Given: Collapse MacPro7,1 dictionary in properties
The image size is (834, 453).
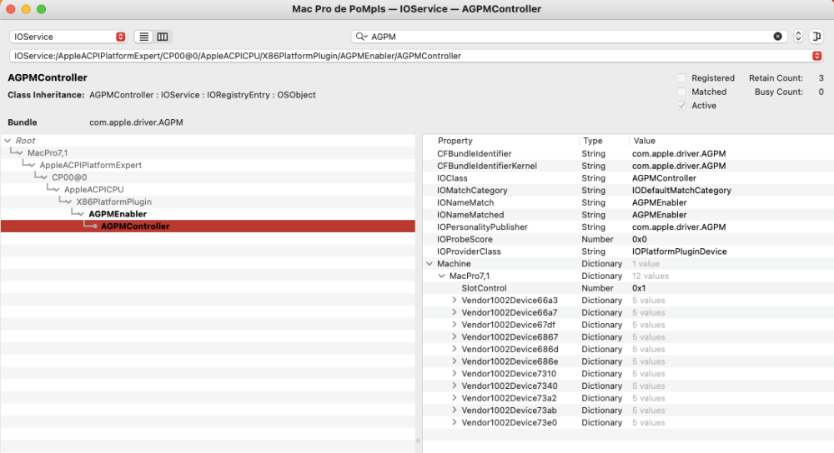Looking at the screenshot, I should pos(441,276).
